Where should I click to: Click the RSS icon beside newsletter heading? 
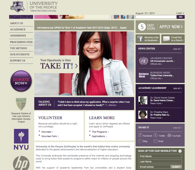180,151
